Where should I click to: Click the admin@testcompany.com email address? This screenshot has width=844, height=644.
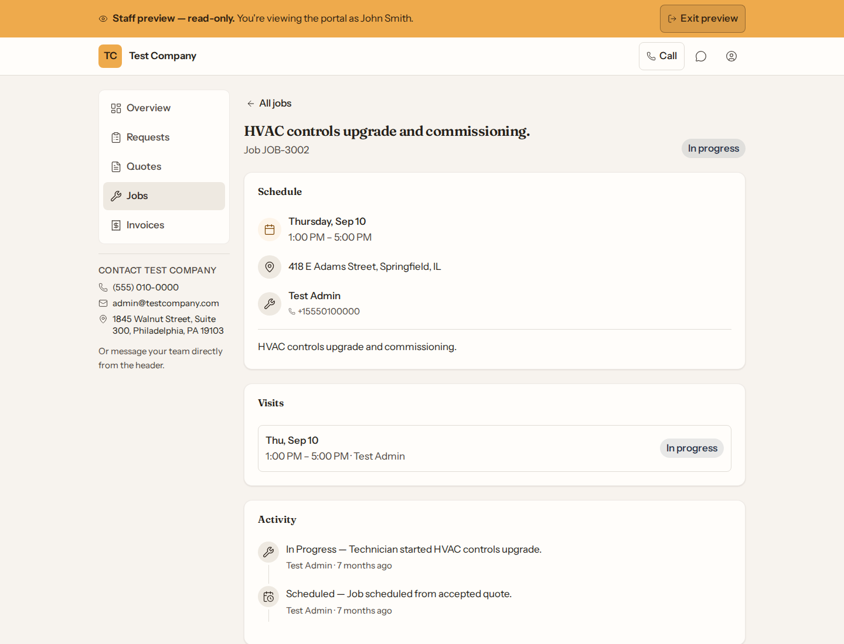pos(166,303)
